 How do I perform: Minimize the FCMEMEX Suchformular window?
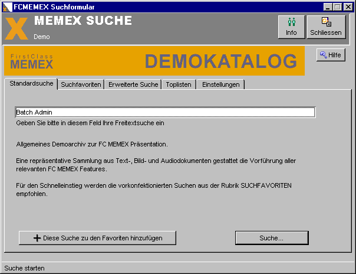click(328, 7)
